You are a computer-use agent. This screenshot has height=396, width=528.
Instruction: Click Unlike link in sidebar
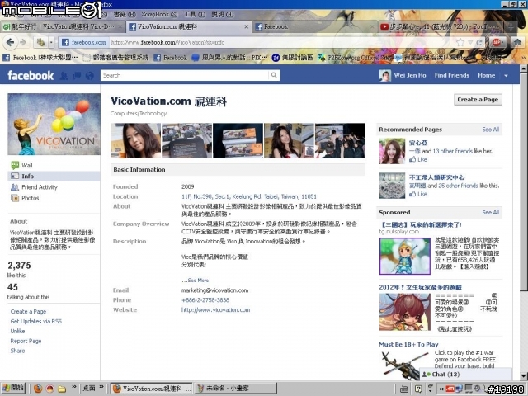pos(17,331)
